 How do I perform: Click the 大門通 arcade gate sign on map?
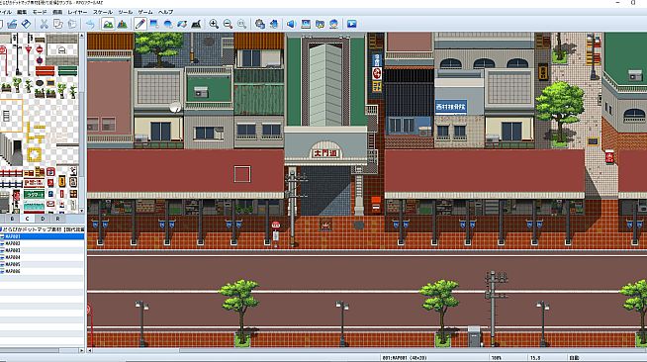tap(325, 153)
